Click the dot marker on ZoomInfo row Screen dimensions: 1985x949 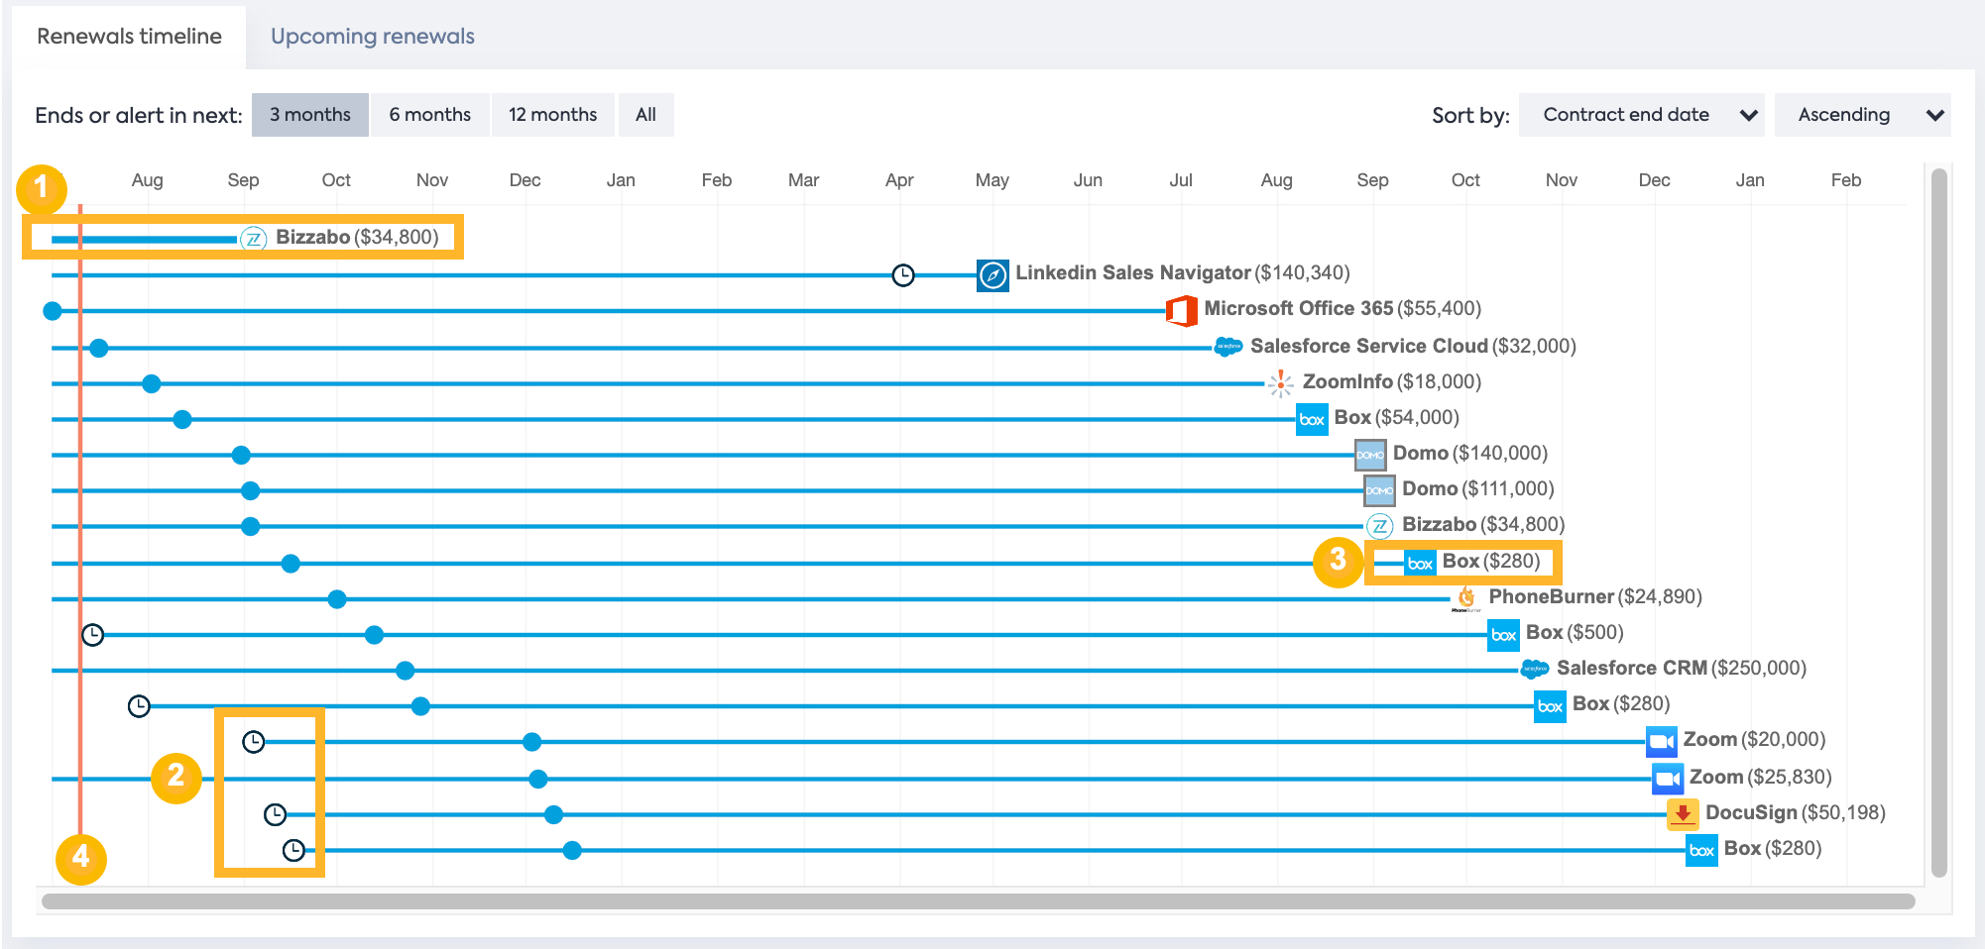point(152,383)
